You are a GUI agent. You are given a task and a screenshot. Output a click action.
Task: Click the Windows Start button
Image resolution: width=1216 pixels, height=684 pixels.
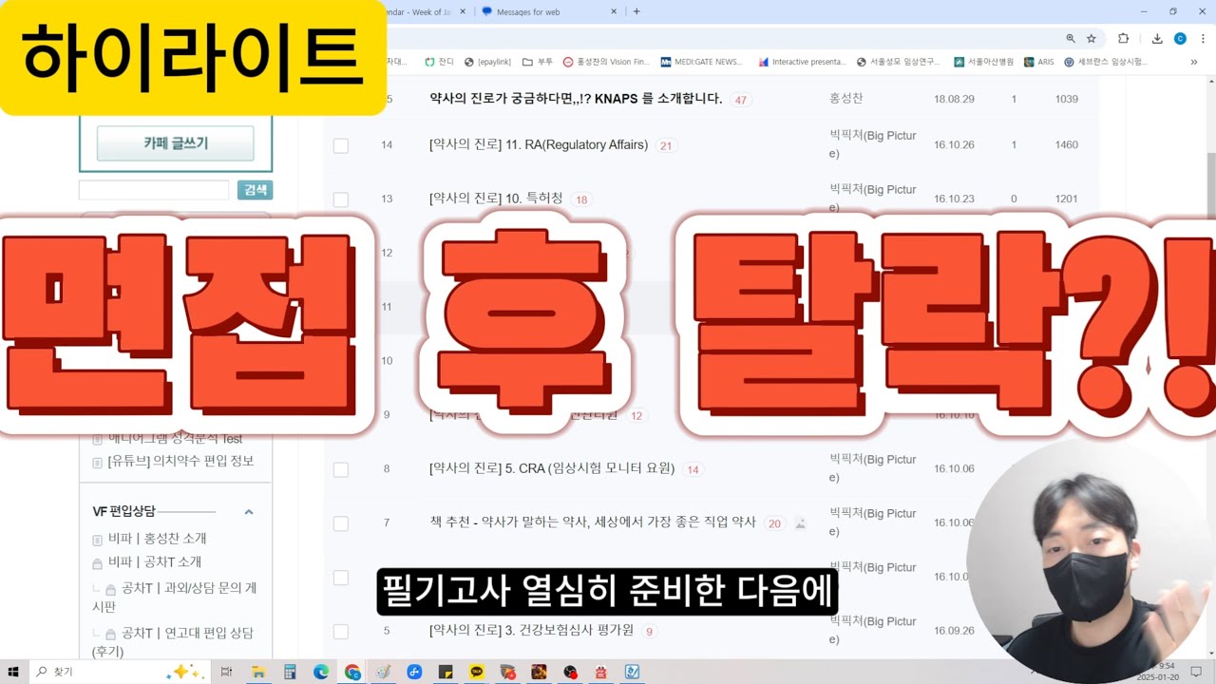[x=13, y=672]
